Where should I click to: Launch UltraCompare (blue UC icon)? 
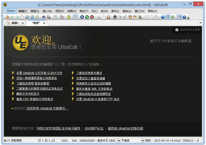pos(82,17)
